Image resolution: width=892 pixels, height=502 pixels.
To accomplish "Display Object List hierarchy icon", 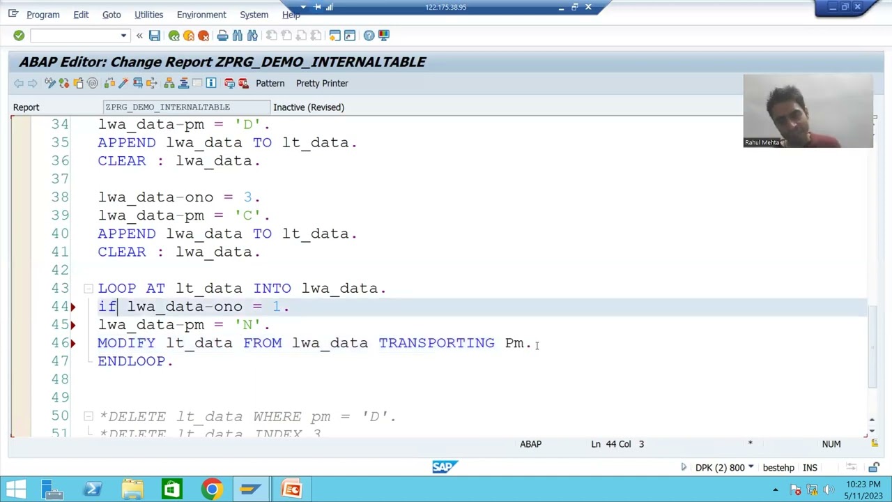I will tap(169, 83).
